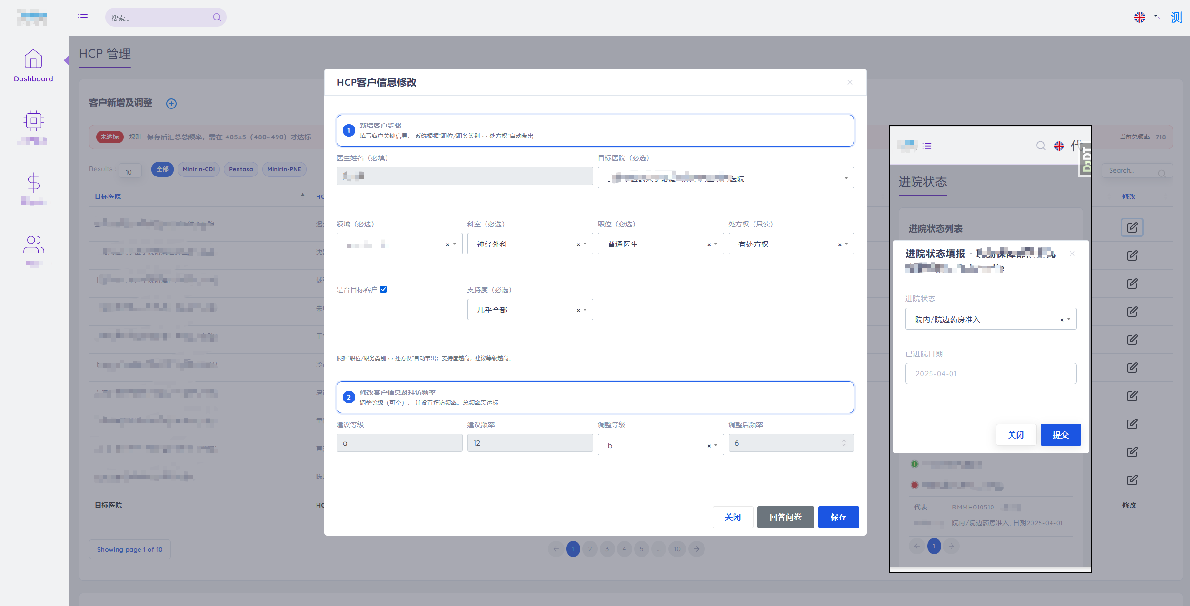Viewport: 1190px width, 606px height.
Task: Close the HCP客户信息修改 dialog
Action: 850,82
